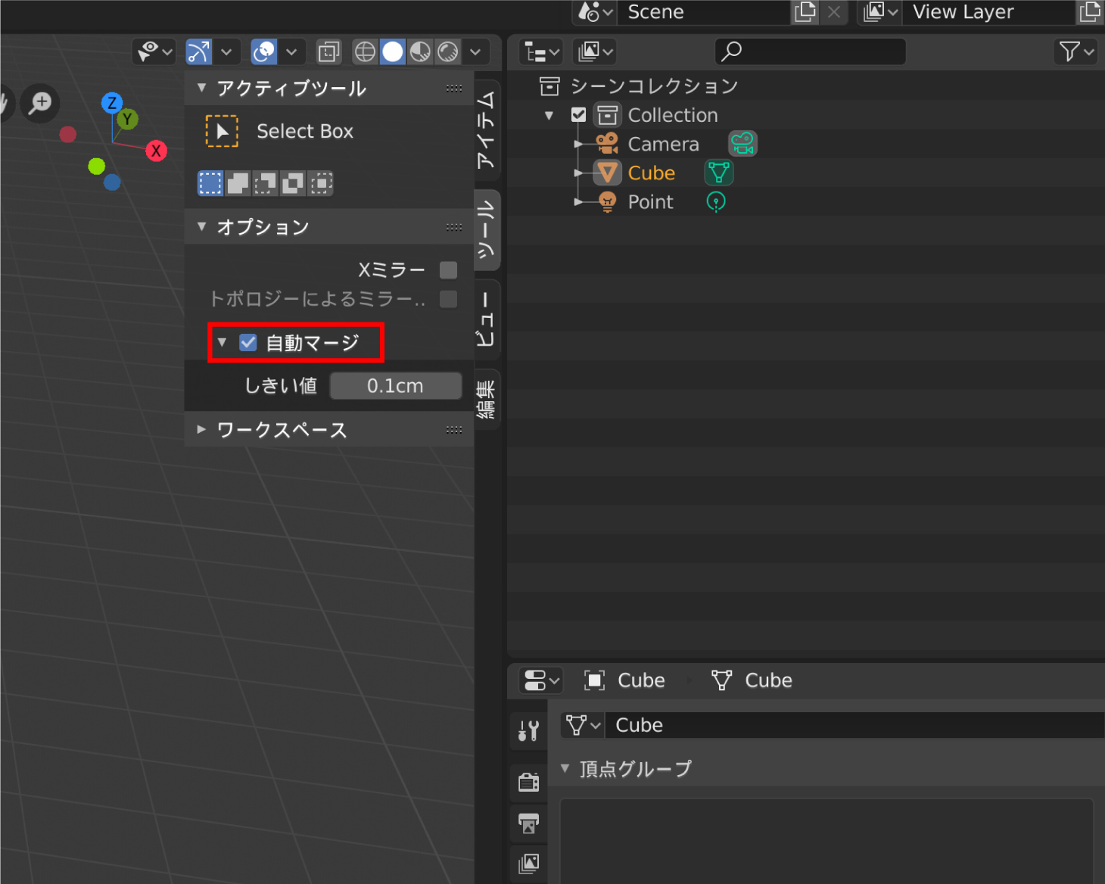Click the Cube mesh data icon
Screen dimensions: 1105x884
[718, 173]
